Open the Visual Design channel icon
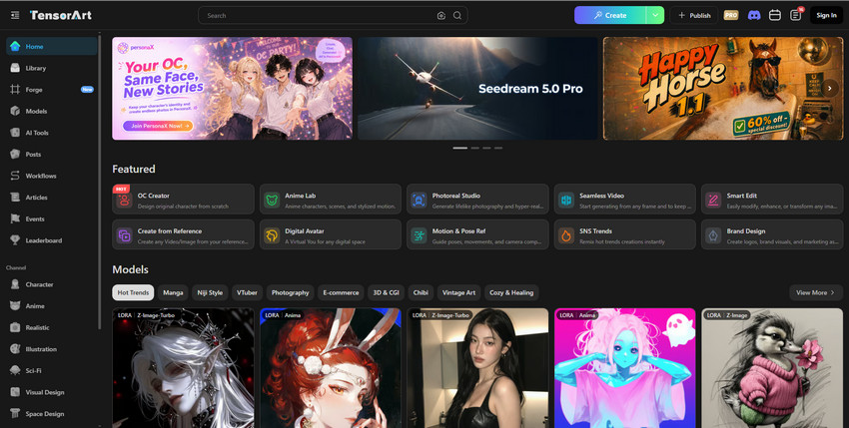This screenshot has height=428, width=849. 15,392
